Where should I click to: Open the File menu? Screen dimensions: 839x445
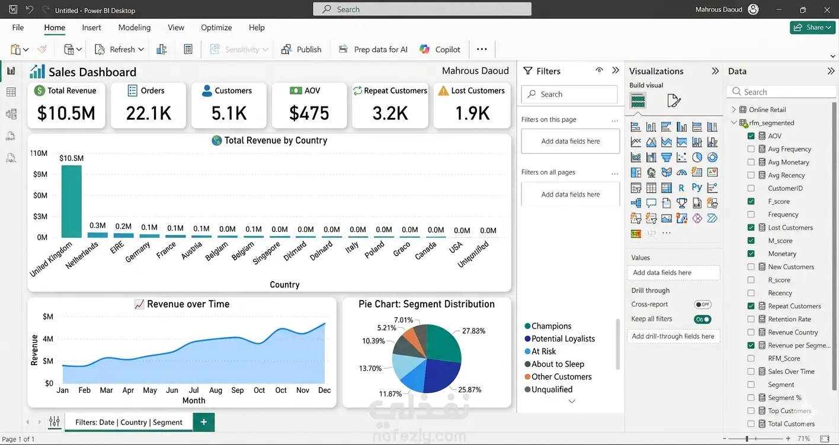pos(18,27)
